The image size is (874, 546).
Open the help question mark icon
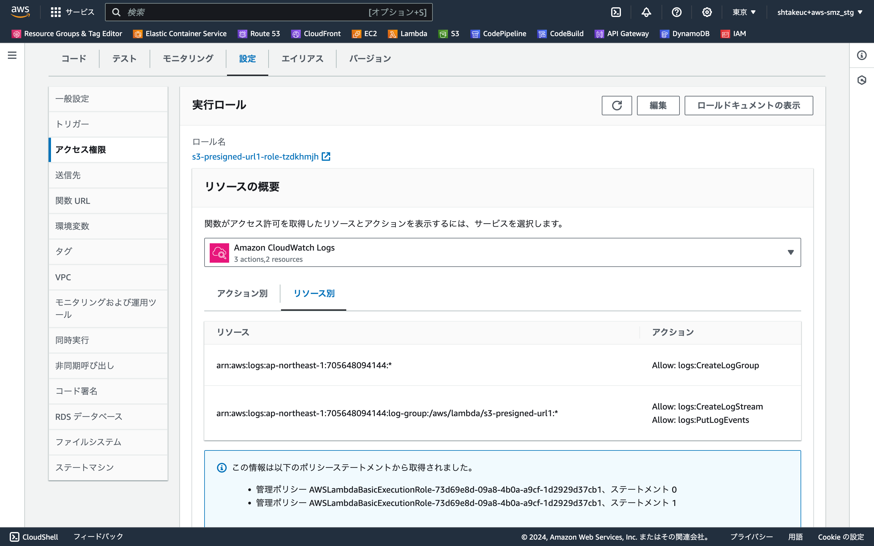[x=676, y=12]
